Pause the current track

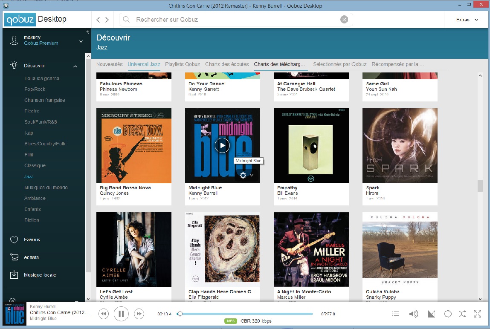pos(121,314)
